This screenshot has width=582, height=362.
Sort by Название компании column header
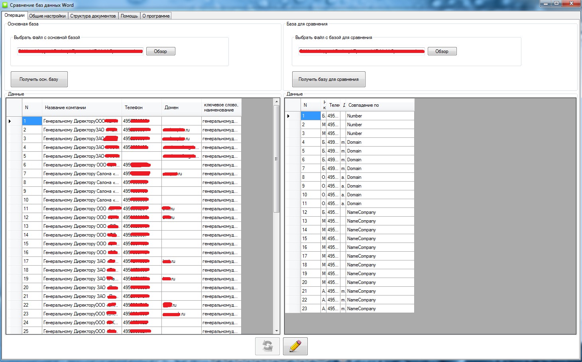point(82,108)
